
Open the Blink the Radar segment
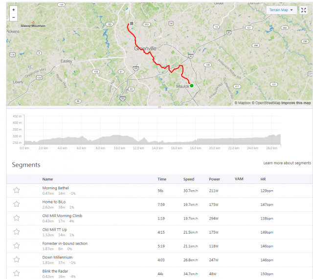pos(55,270)
